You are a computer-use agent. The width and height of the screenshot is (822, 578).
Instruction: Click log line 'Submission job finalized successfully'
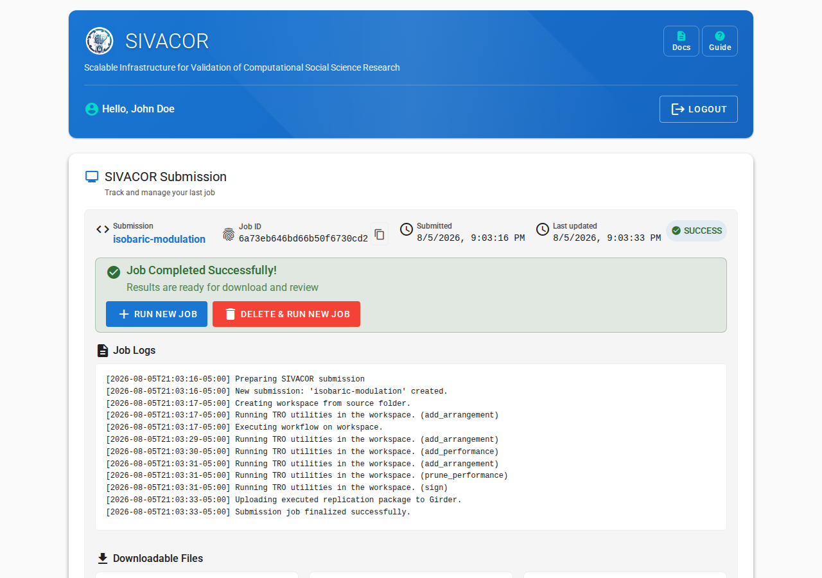[258, 512]
